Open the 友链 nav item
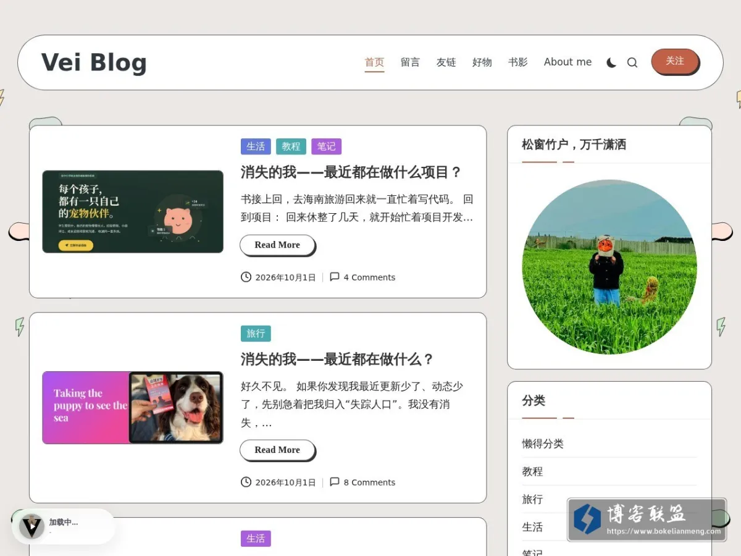 coord(446,62)
